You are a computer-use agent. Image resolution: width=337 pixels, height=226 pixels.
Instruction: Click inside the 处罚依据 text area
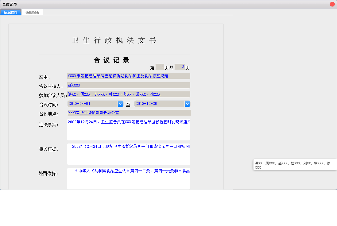coord(128,178)
